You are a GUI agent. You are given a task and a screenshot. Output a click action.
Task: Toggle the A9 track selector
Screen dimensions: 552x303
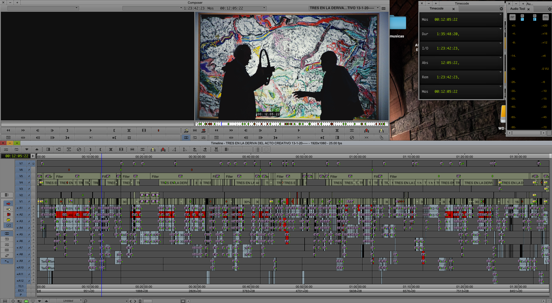coord(21,261)
